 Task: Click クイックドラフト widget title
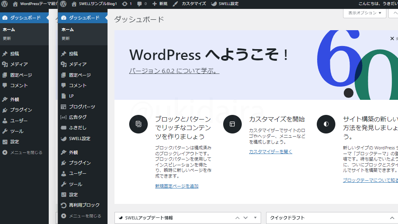click(287, 218)
